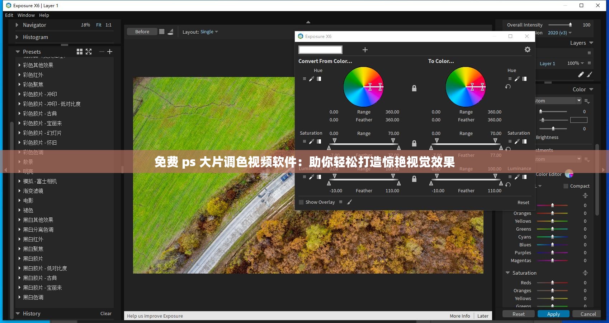Open the Layout Single dropdown
Screen dimensions: 609x323
coord(208,32)
